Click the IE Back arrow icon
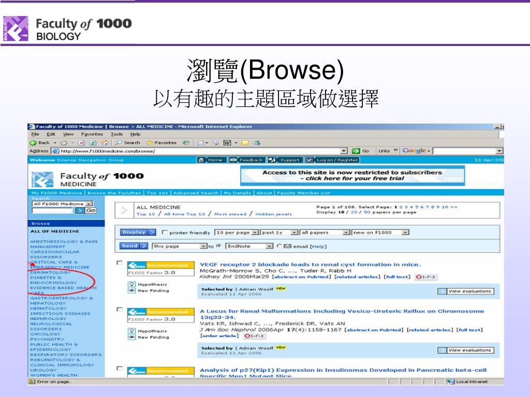 pos(33,143)
